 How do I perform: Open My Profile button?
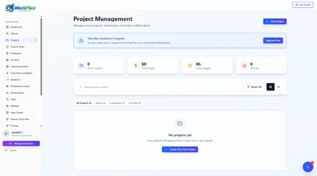coord(303,5)
